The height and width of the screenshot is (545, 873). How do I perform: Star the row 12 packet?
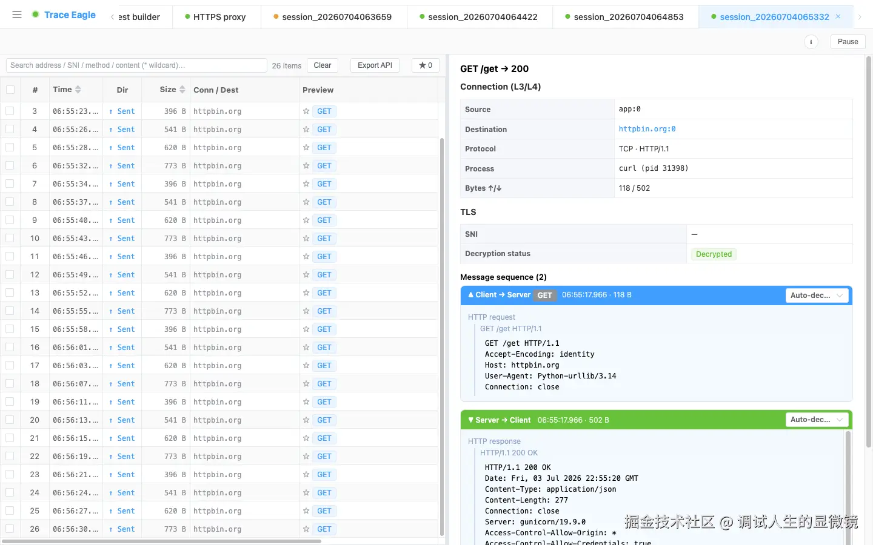tap(306, 275)
